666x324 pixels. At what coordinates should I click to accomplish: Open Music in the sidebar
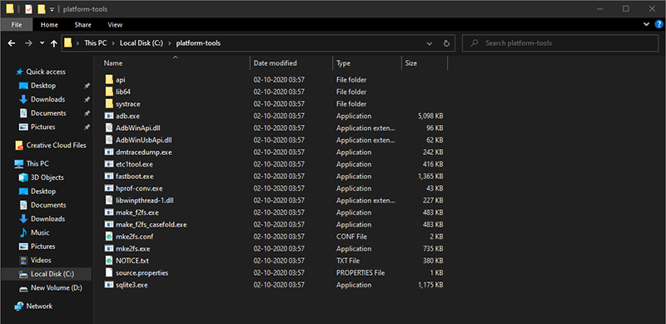coord(40,232)
